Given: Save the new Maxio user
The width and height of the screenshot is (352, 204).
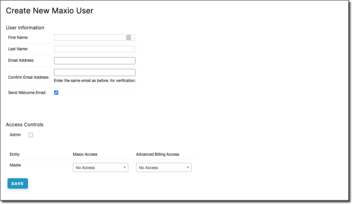Looking at the screenshot, I should (x=18, y=183).
